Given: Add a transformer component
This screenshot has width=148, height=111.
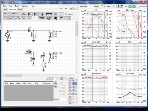Looking at the screenshot, I should click(49, 18).
